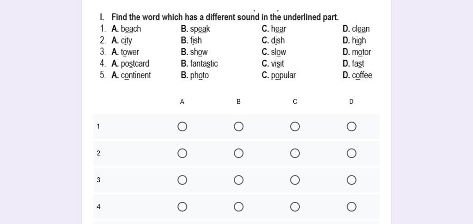Screen dimensions: 473x224
Task: Click the column header D in answer grid
Action: tap(352, 101)
